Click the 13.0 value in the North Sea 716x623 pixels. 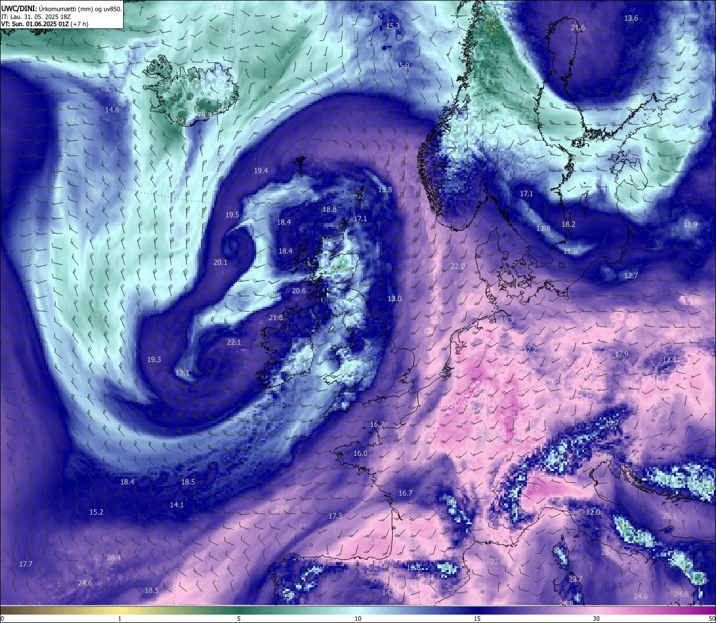pos(394,299)
